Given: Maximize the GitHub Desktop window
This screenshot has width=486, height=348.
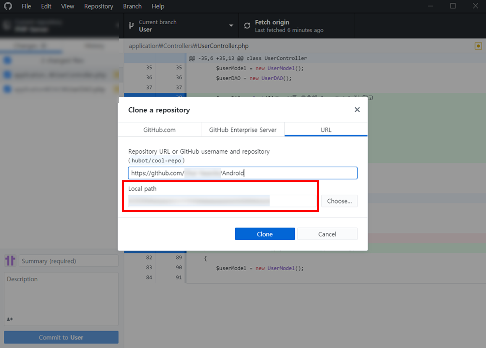Looking at the screenshot, I should 453,6.
